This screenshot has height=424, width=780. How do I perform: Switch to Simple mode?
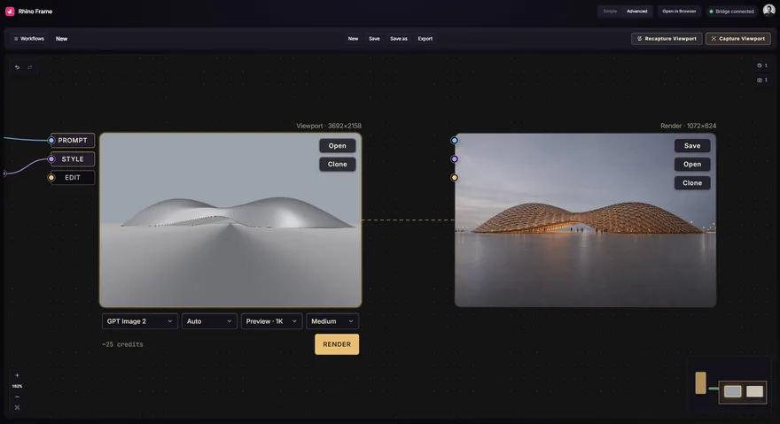[610, 11]
